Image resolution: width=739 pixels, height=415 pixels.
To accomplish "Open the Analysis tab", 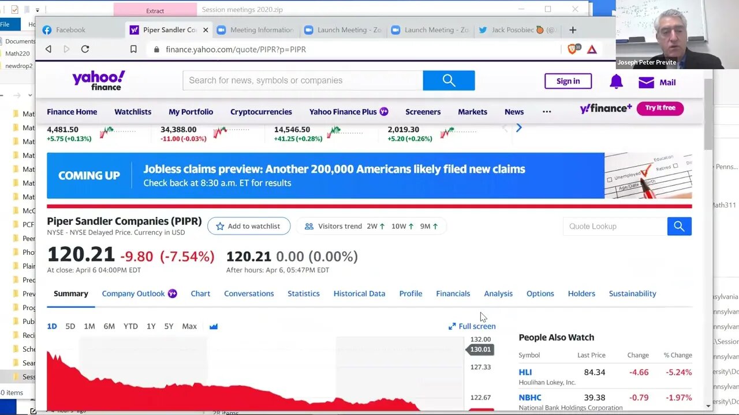I will (x=498, y=293).
